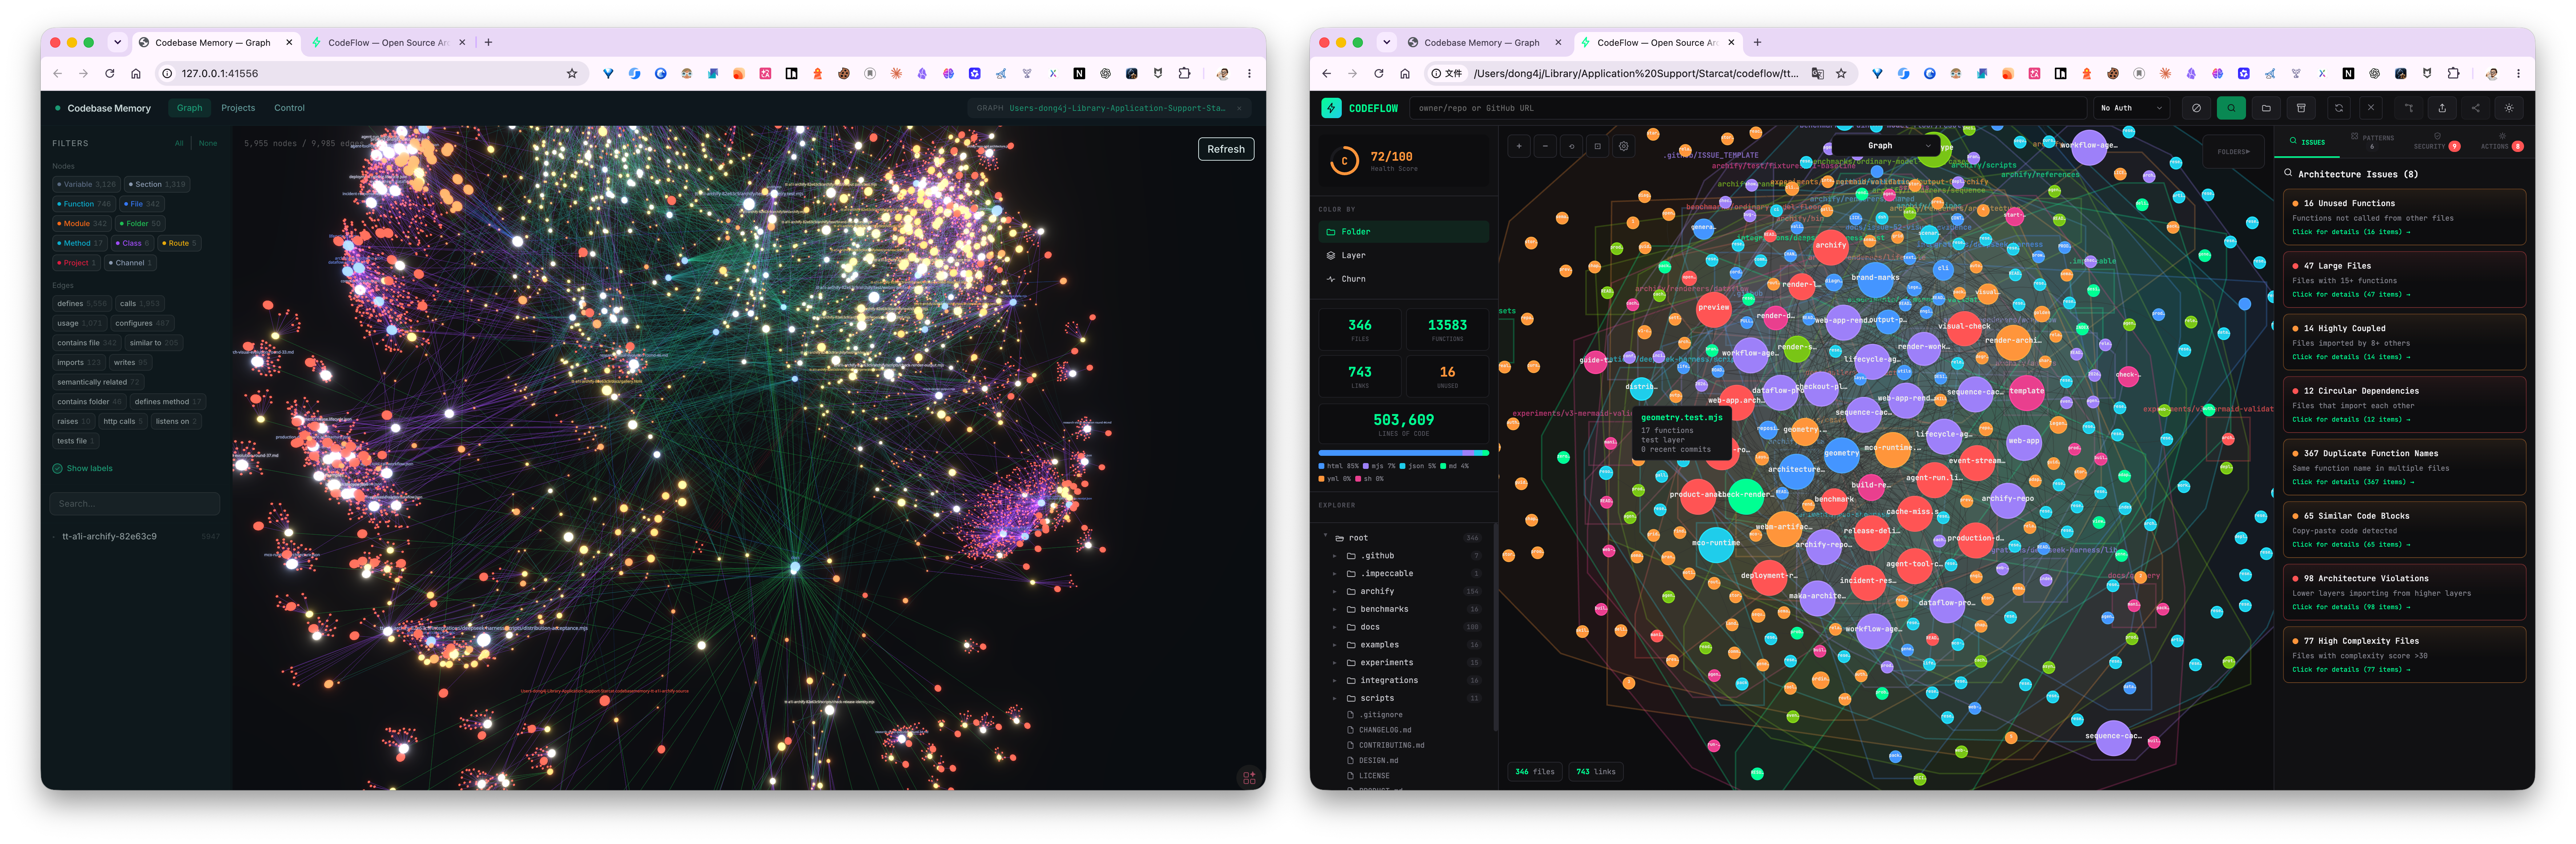Switch to Projects tab in Codebase Memory

coord(238,108)
